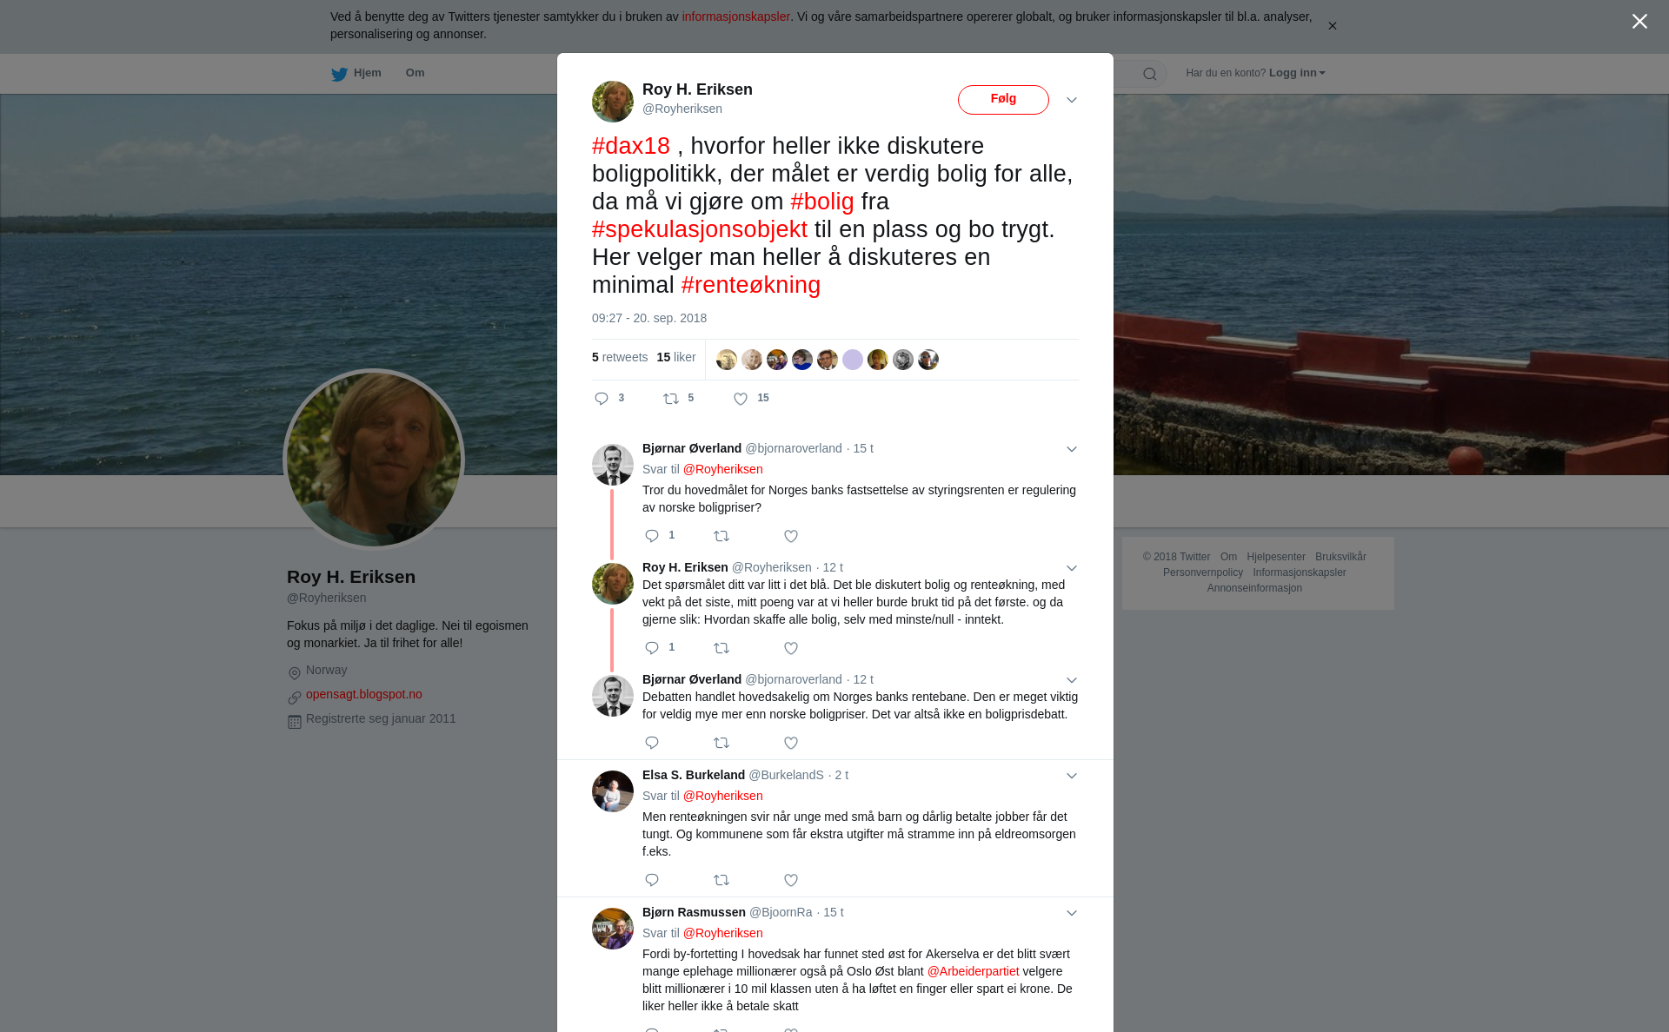Retweet Bjørnar Øverland's first reply

coord(721,536)
